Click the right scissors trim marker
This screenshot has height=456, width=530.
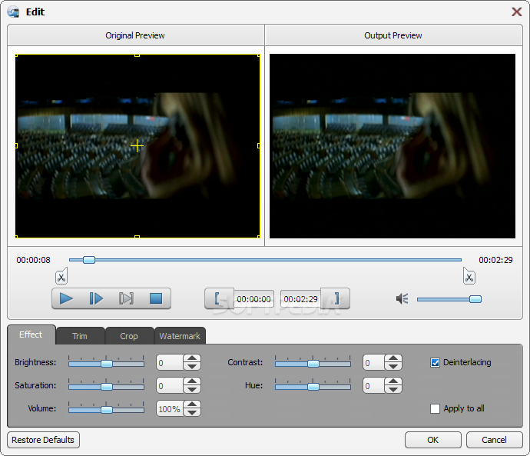(x=469, y=276)
